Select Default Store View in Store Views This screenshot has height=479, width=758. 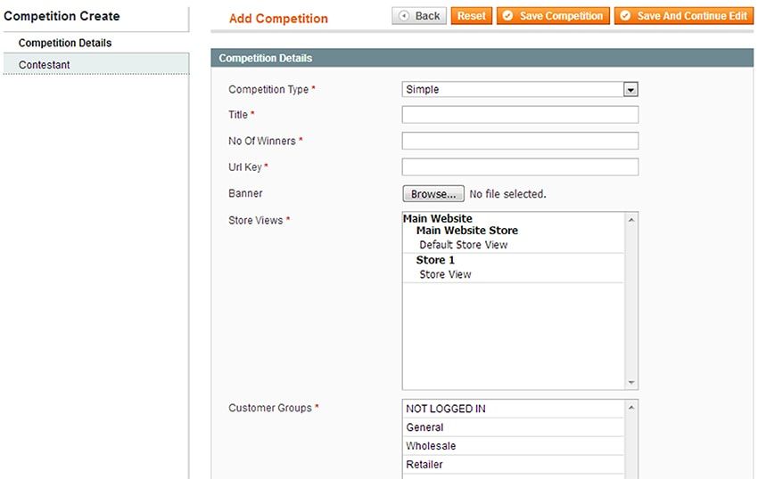click(x=464, y=245)
